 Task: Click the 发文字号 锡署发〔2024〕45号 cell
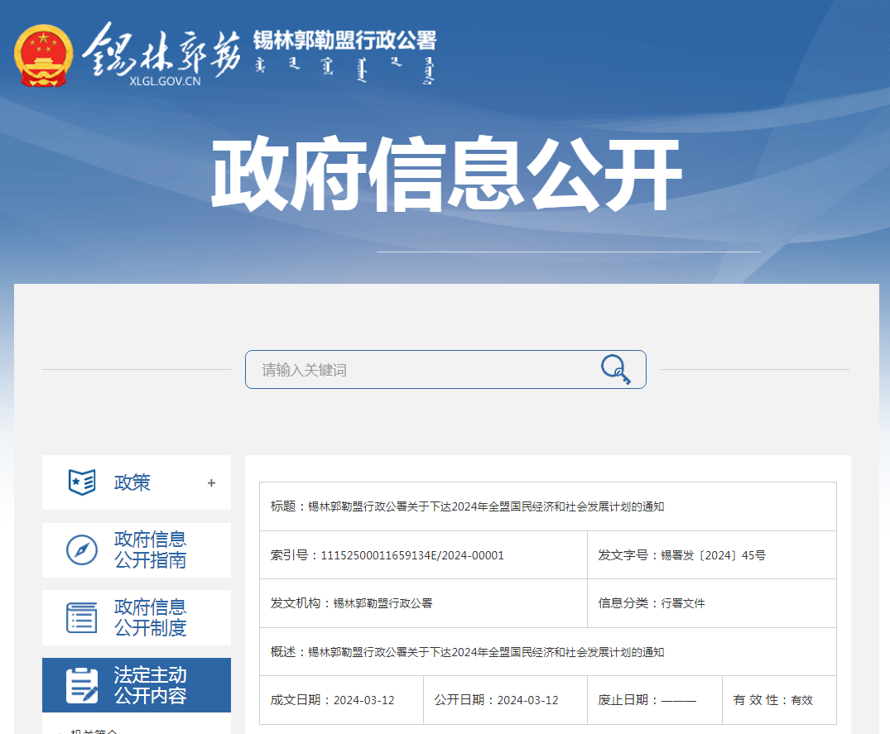(711, 555)
